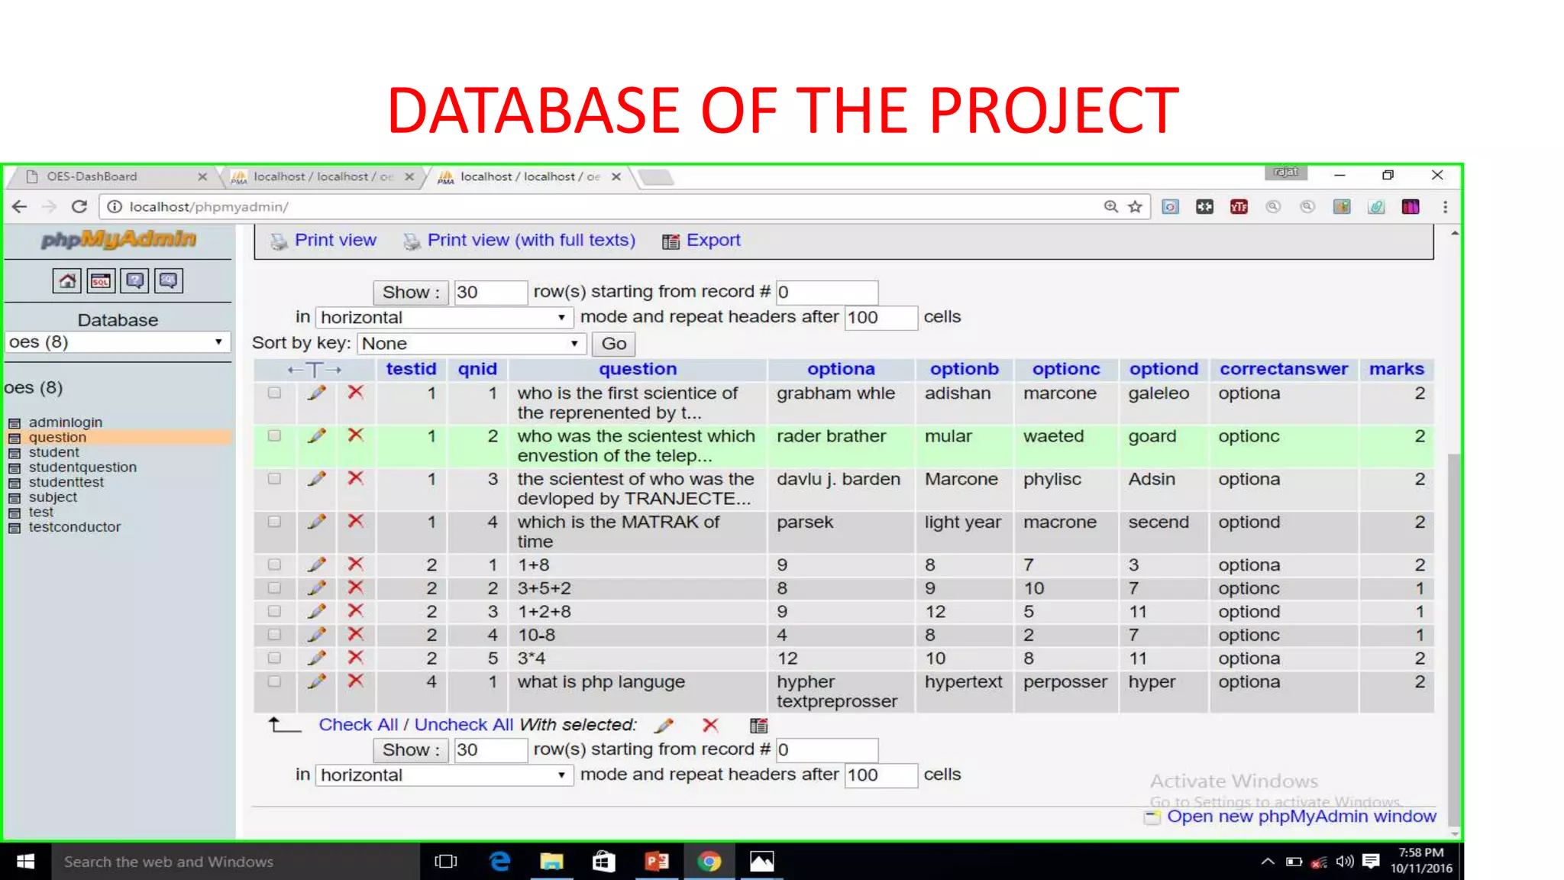Check row 'who is the first scientice'
This screenshot has height=880, width=1564.
coord(274,393)
